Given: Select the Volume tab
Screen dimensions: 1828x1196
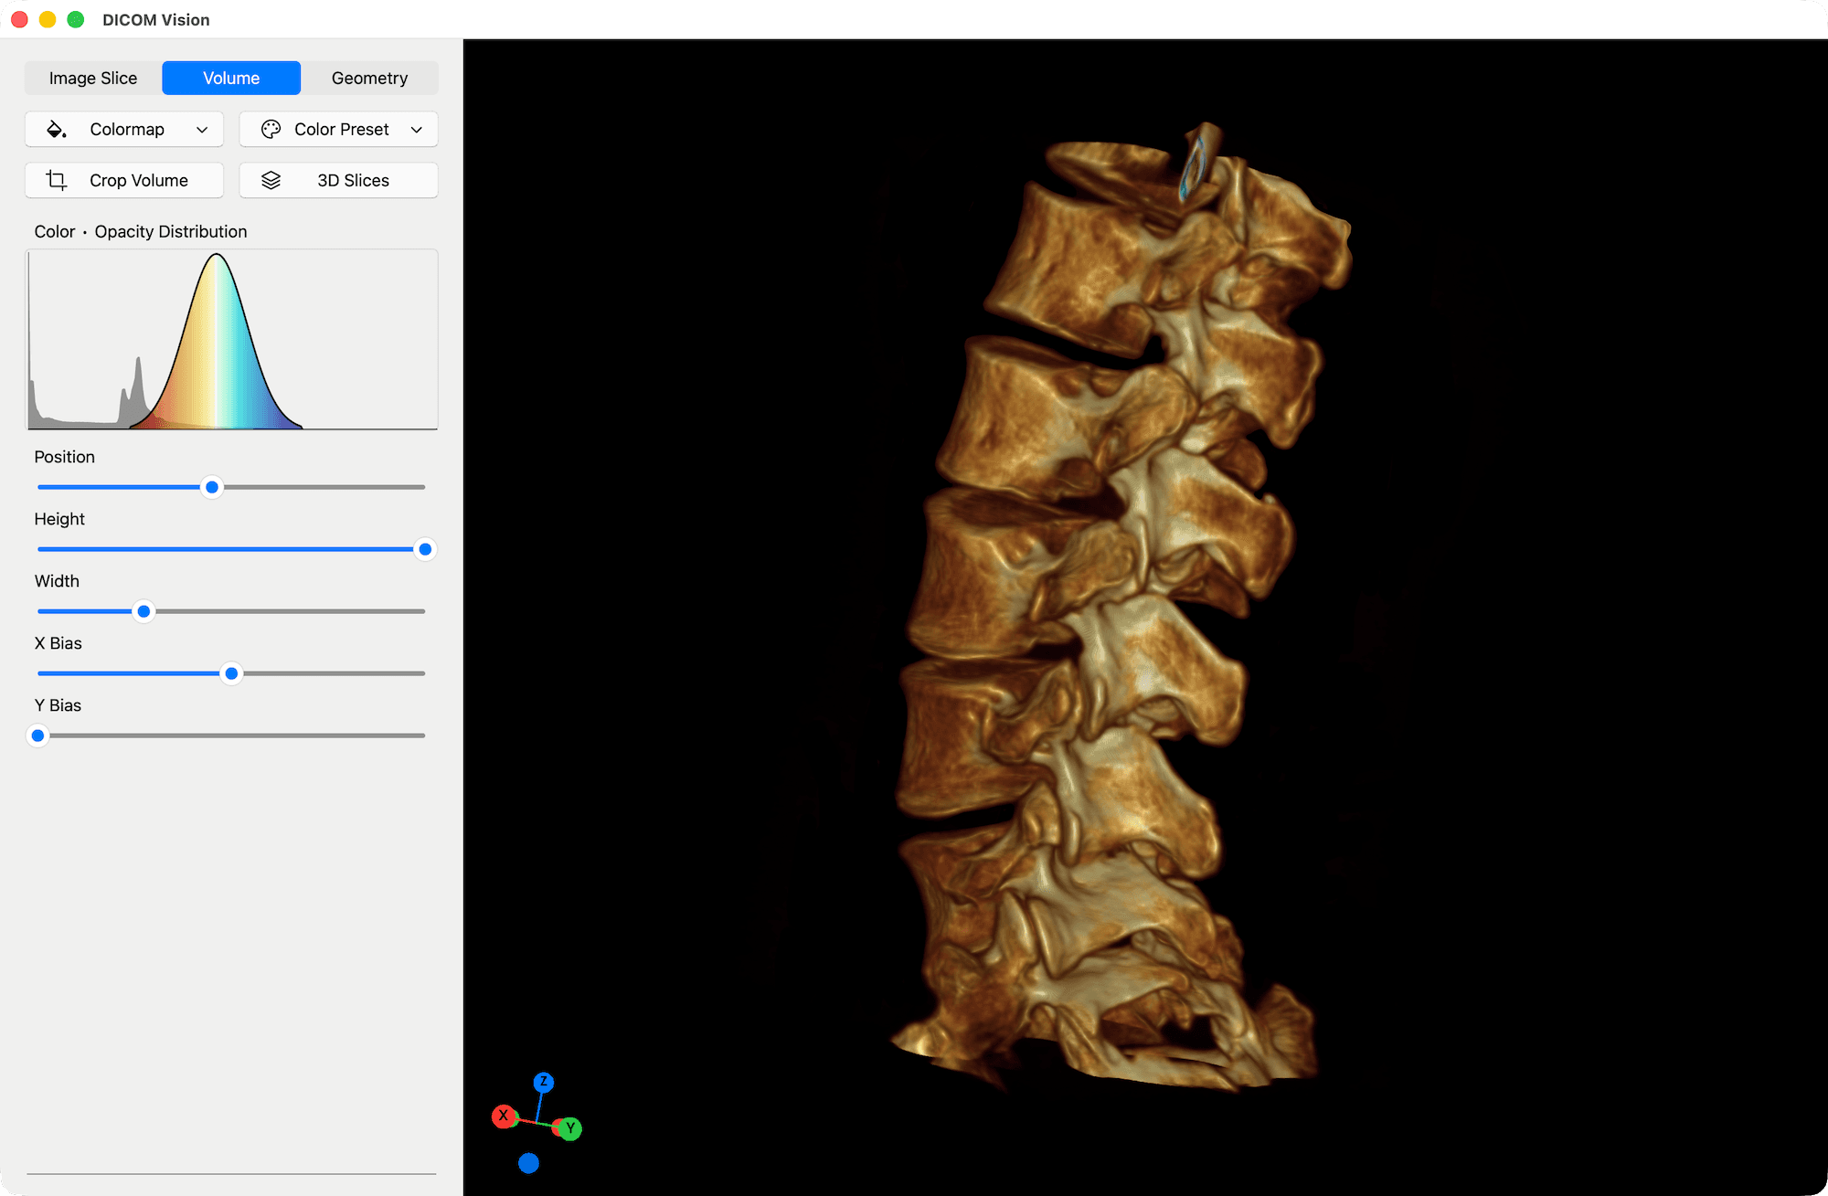Looking at the screenshot, I should pos(231,79).
